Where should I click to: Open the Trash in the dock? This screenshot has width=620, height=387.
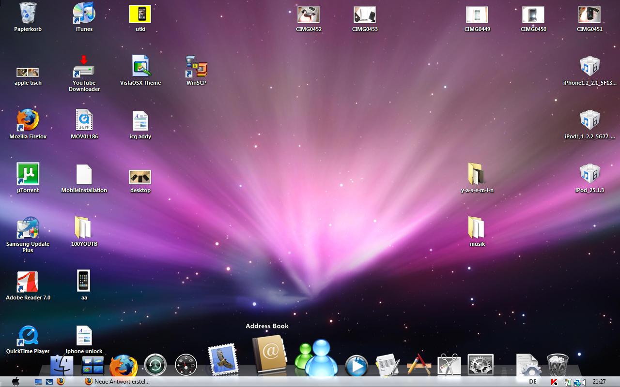point(558,365)
